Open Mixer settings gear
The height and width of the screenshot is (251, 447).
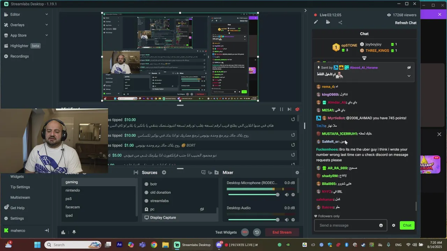click(297, 173)
